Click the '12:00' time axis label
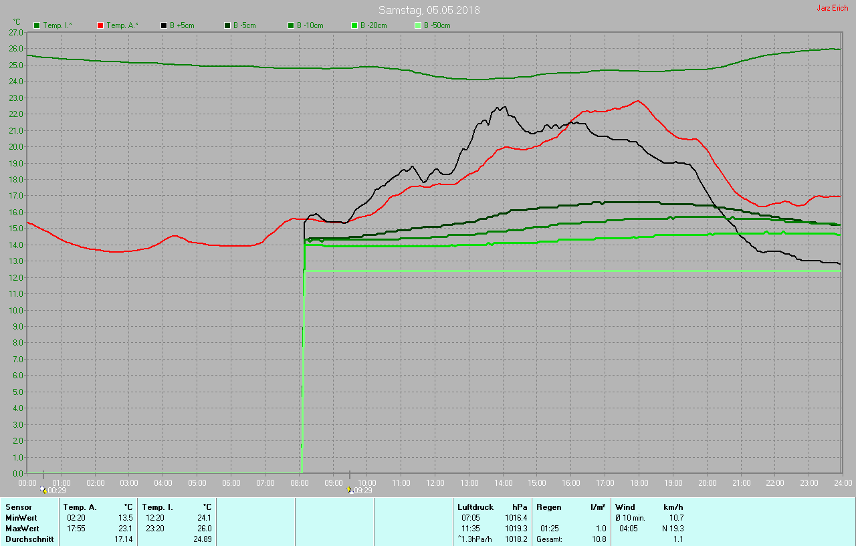 435,483
